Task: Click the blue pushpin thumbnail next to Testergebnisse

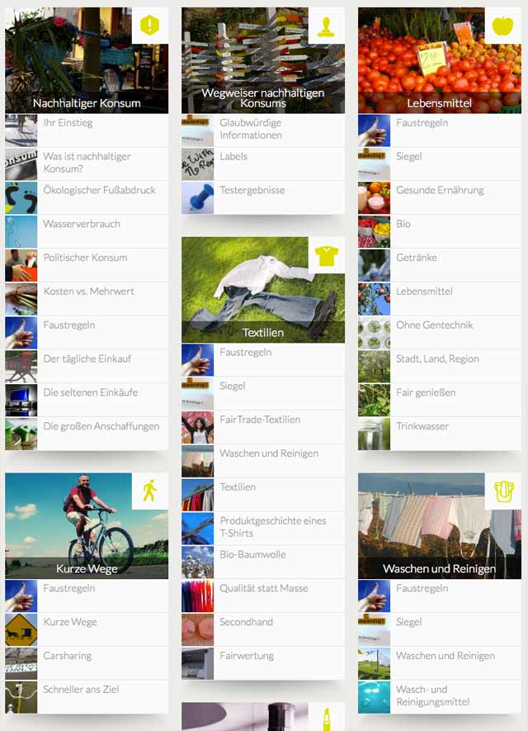Action: [197, 197]
